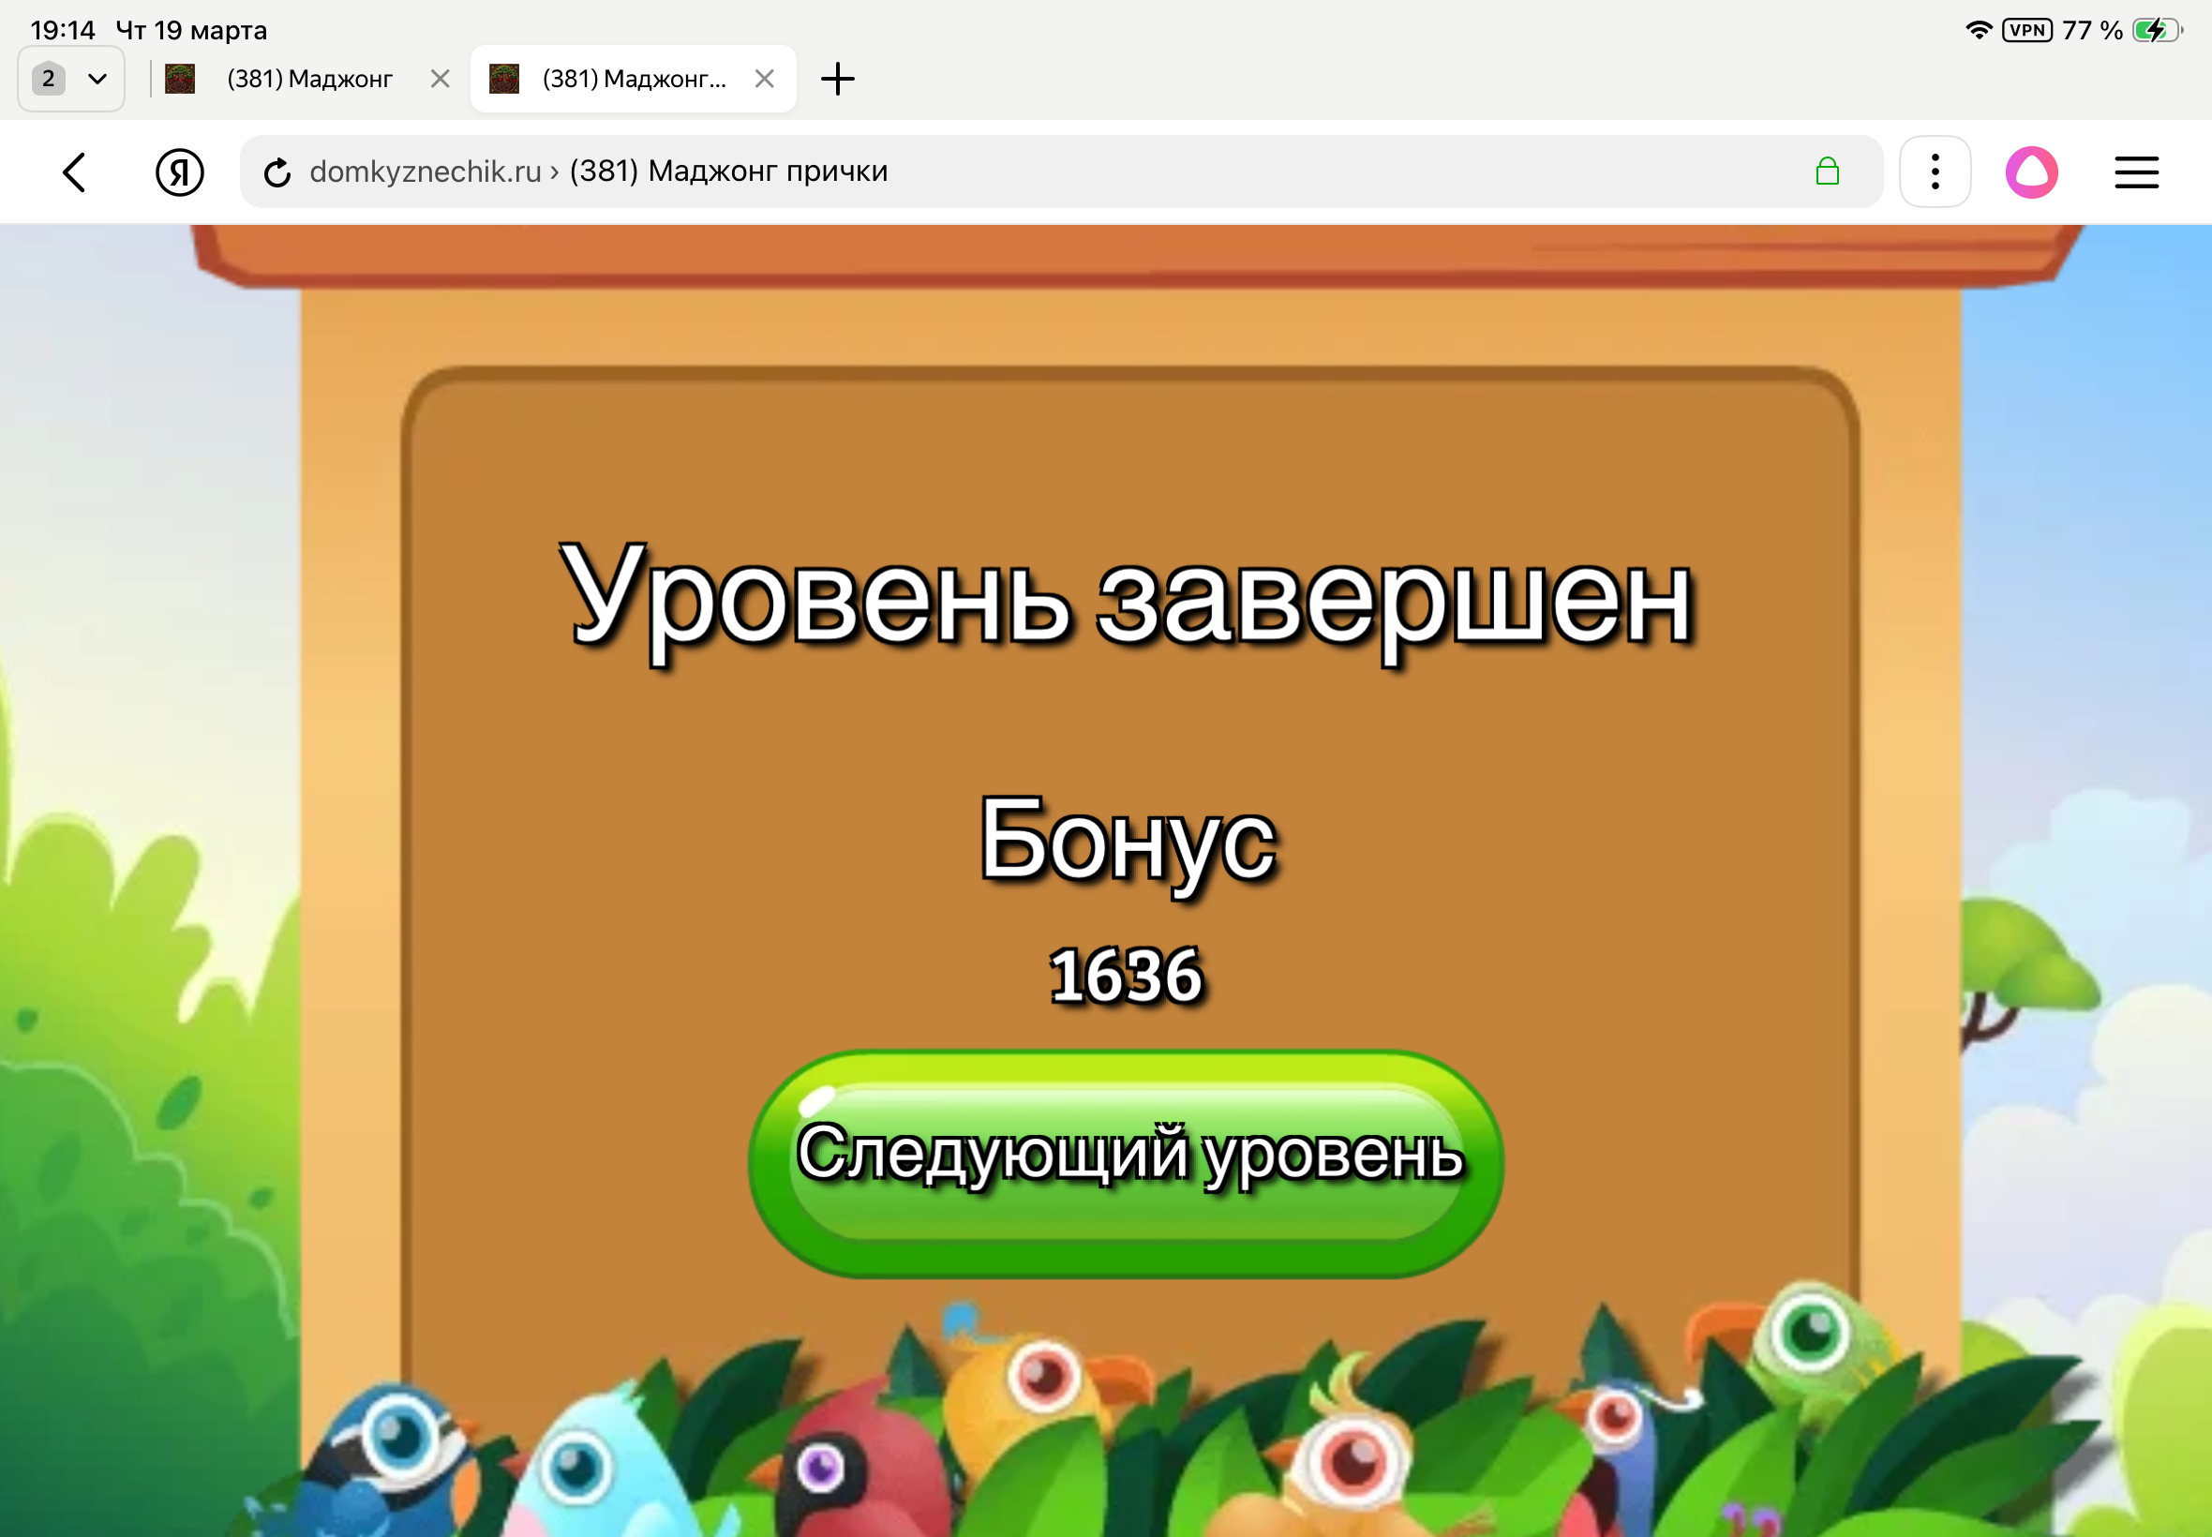Screen dimensions: 2212x1537
Task: Launch the Alice assistant pink icon
Action: (2031, 172)
